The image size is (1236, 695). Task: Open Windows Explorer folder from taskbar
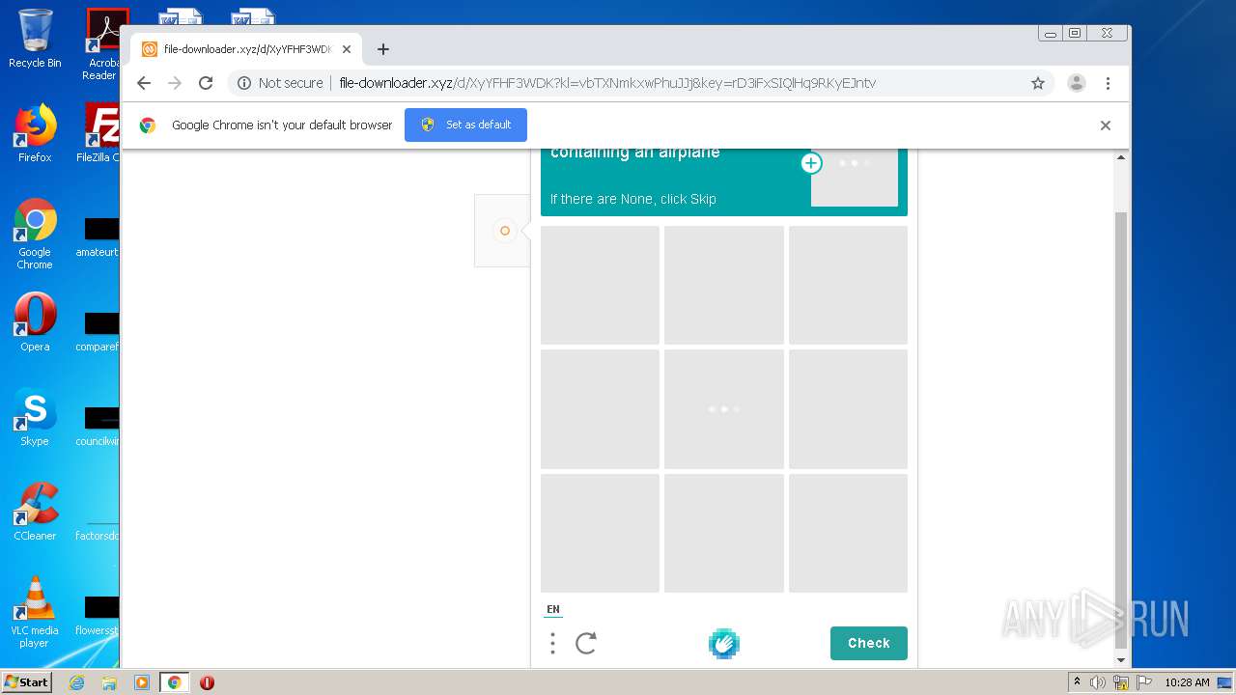point(109,682)
